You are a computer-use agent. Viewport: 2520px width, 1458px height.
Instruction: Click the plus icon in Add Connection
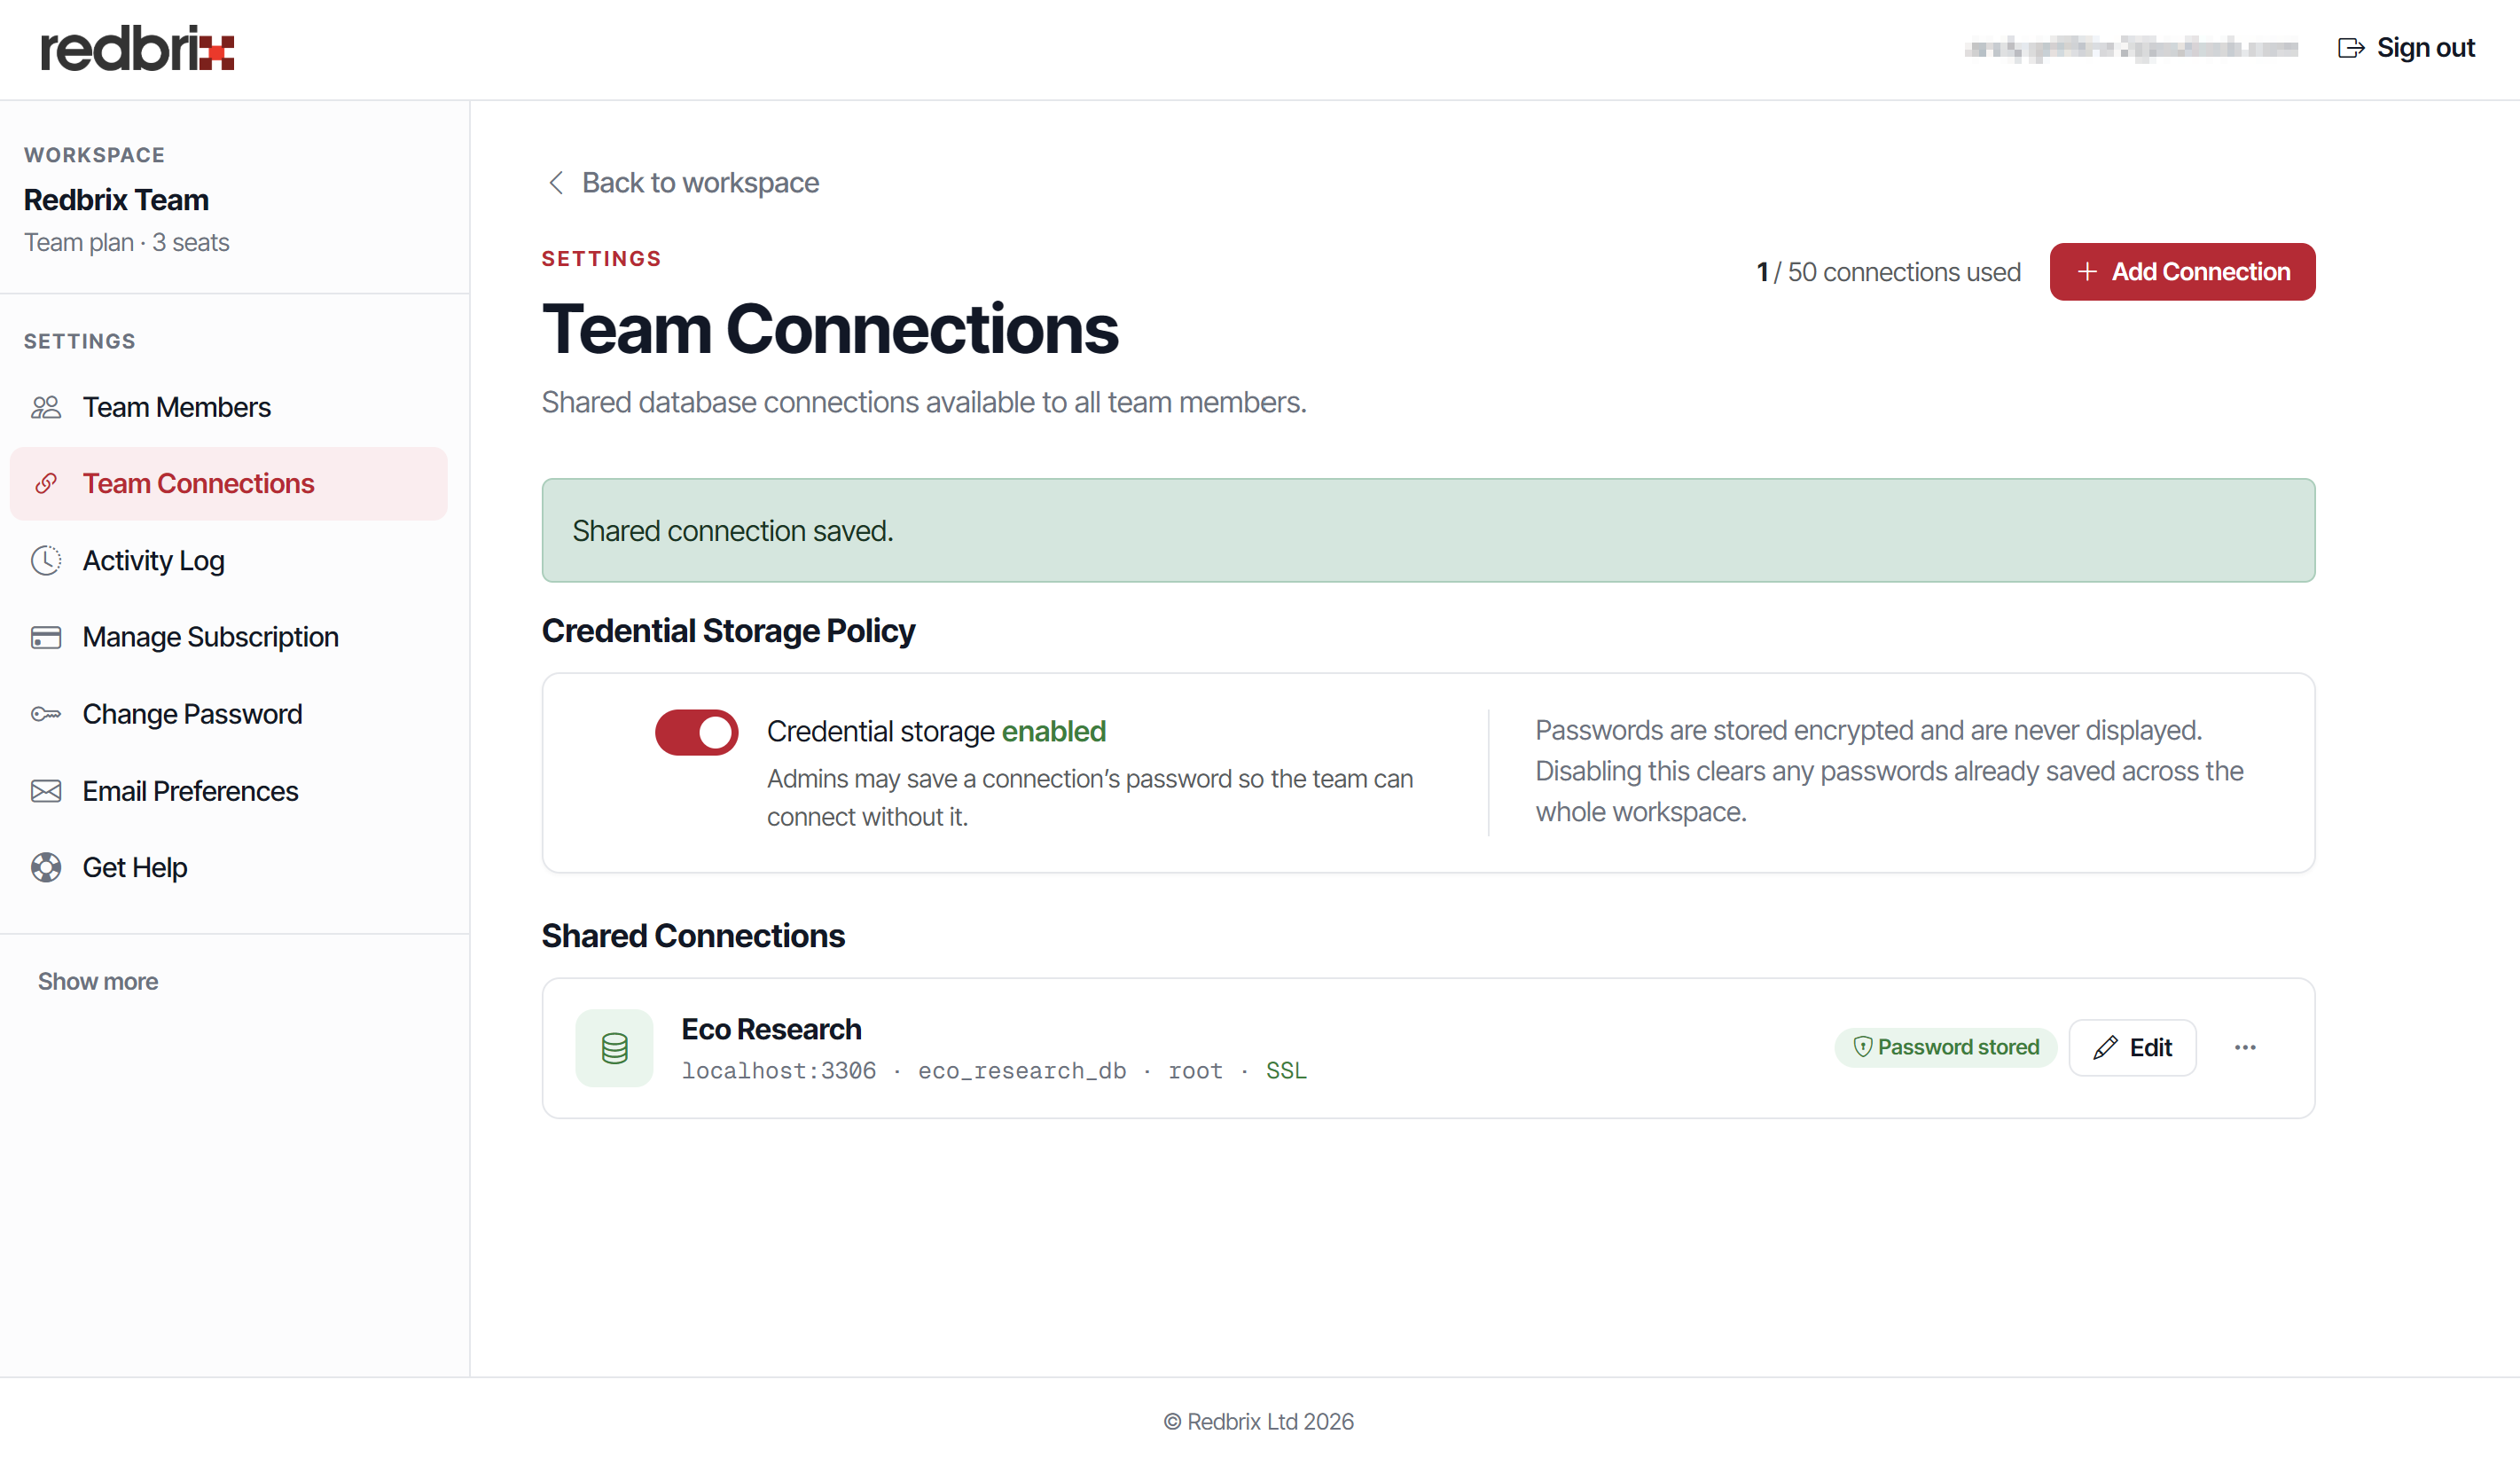pos(2087,272)
